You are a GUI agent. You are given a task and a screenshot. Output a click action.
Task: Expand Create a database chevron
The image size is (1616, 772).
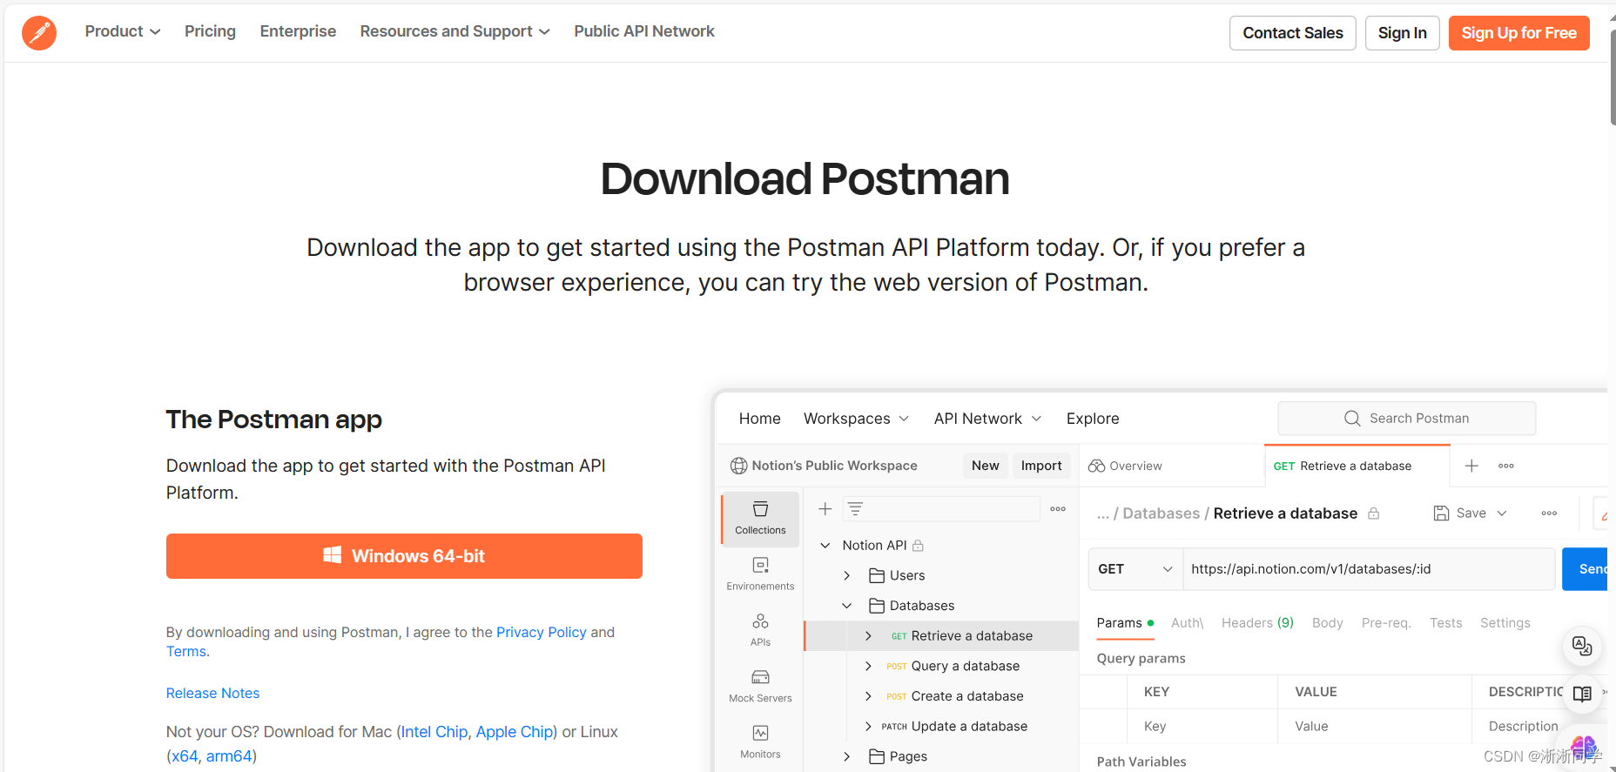point(868,696)
